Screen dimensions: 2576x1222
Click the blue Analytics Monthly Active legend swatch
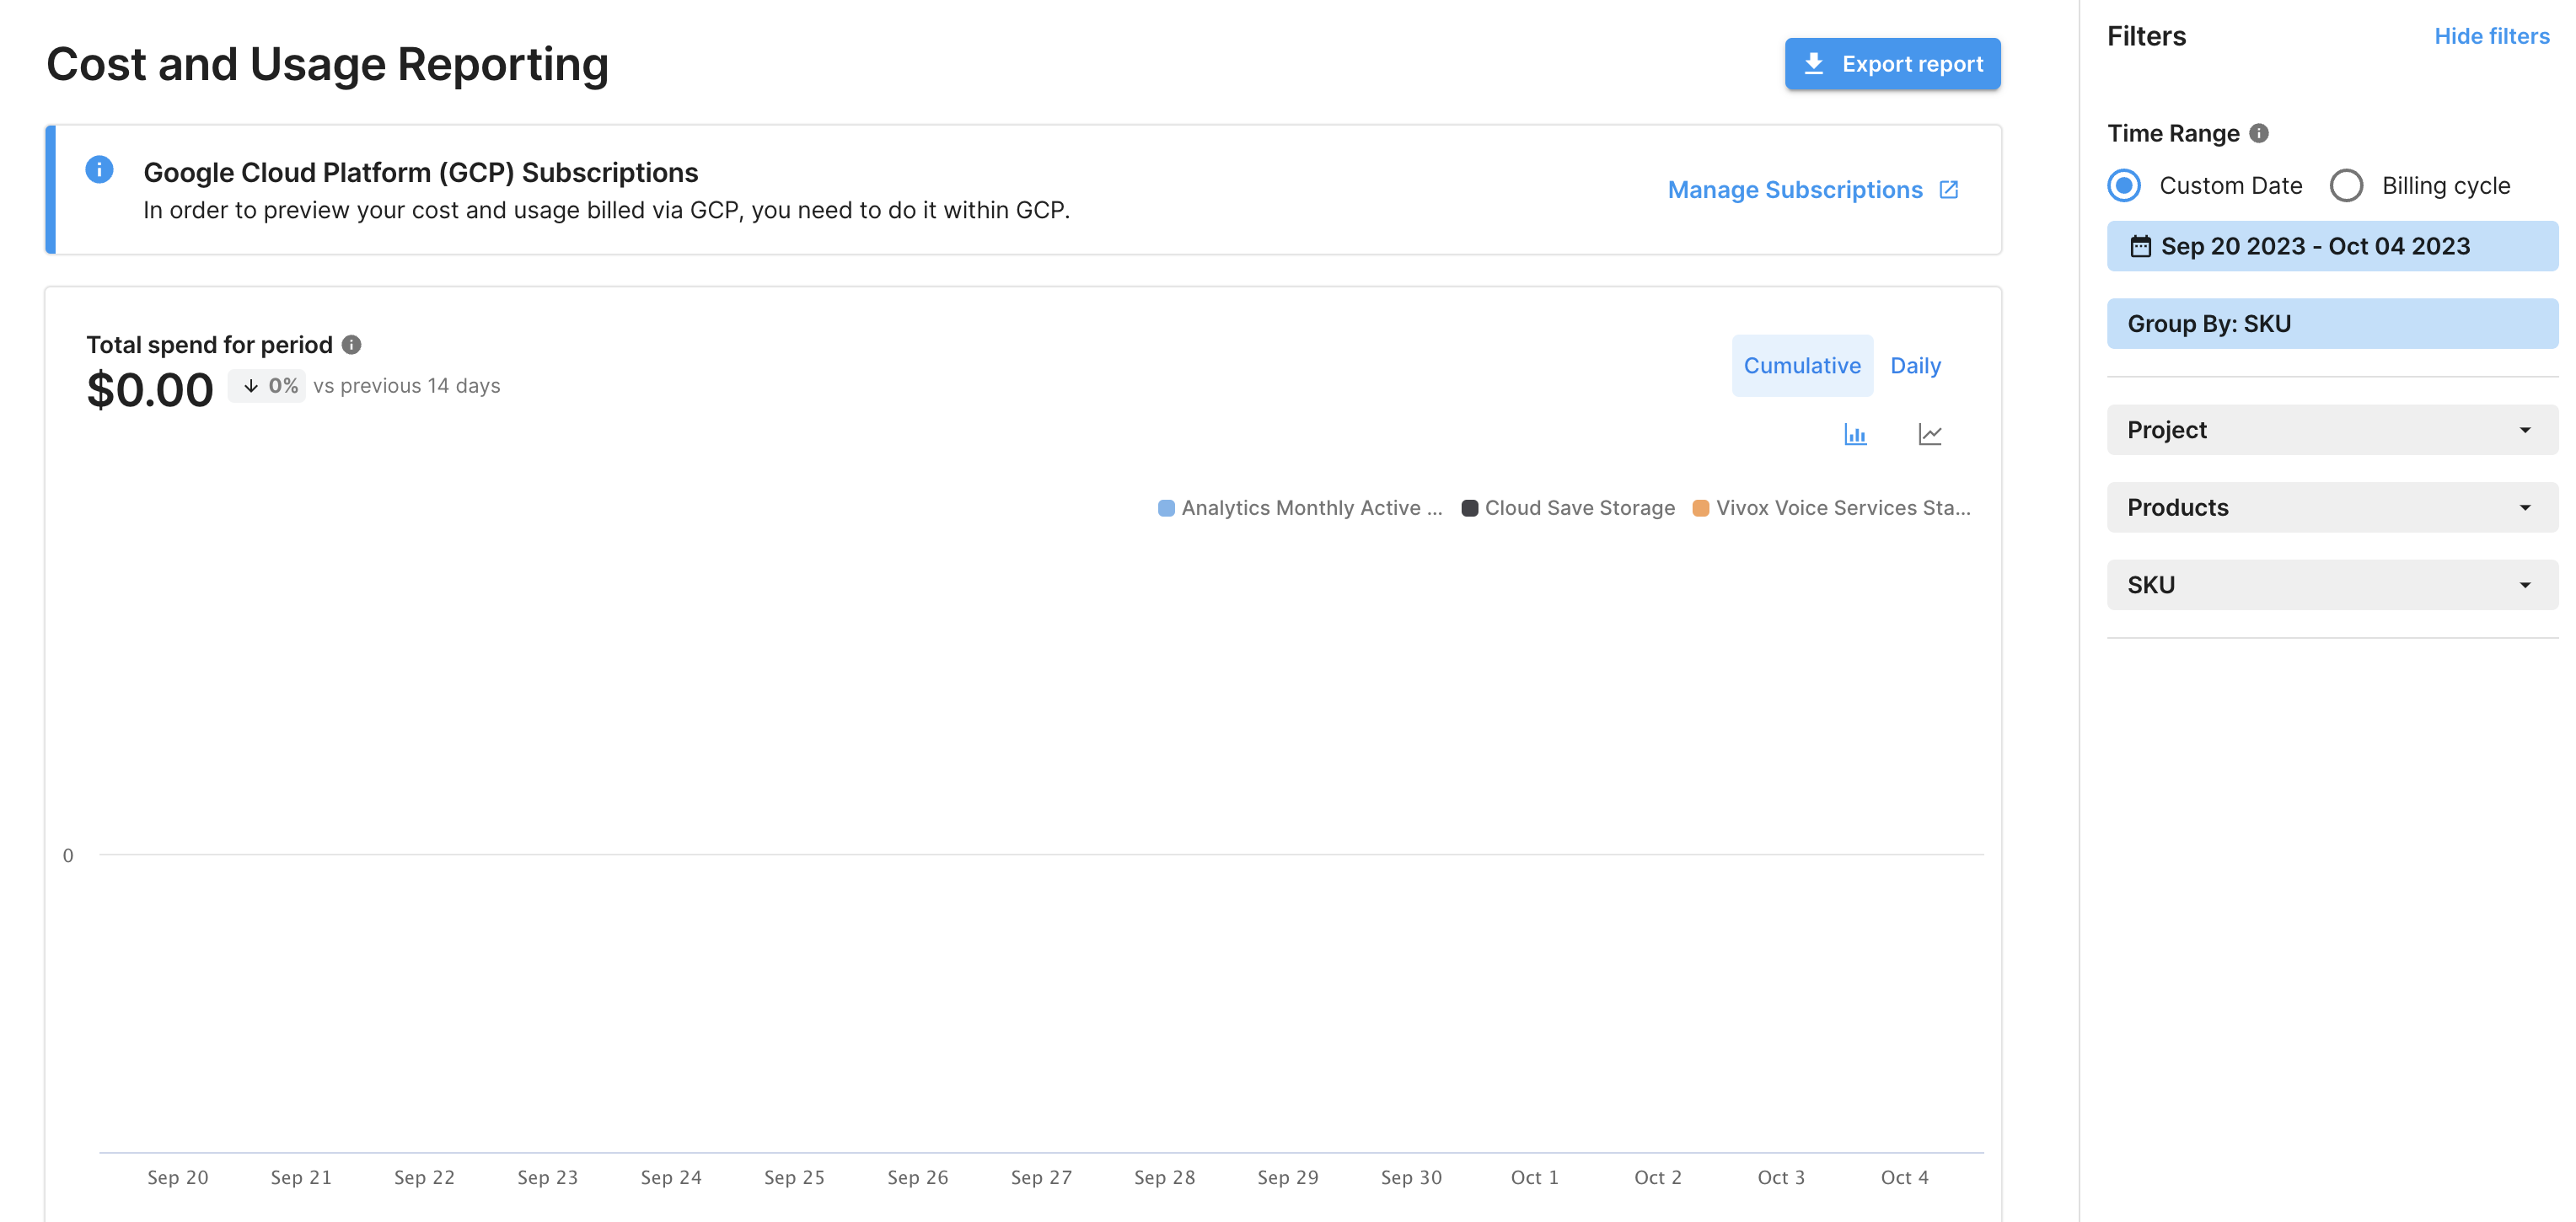(x=1166, y=508)
